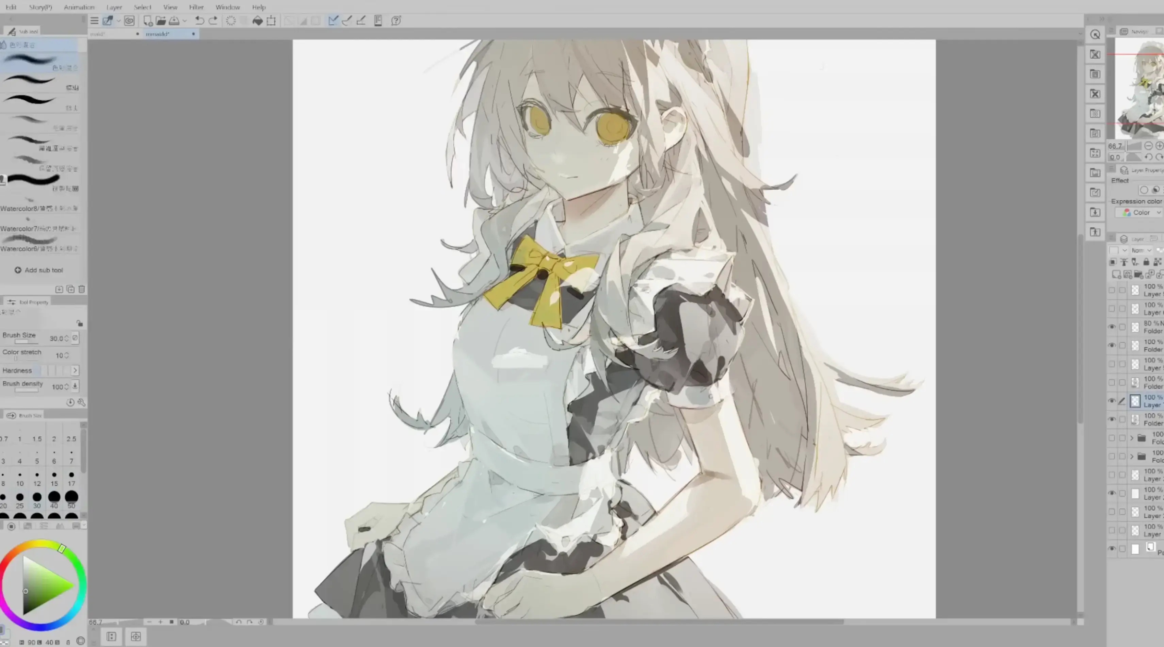Screen dimensions: 1164x647
Task: Click the lock layer padlock icon
Action: pyautogui.click(x=1146, y=262)
